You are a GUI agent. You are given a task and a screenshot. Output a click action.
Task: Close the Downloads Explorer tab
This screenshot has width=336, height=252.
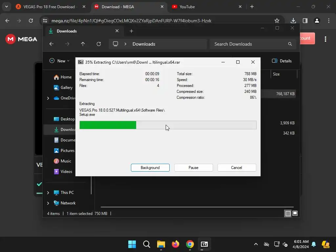117,31
